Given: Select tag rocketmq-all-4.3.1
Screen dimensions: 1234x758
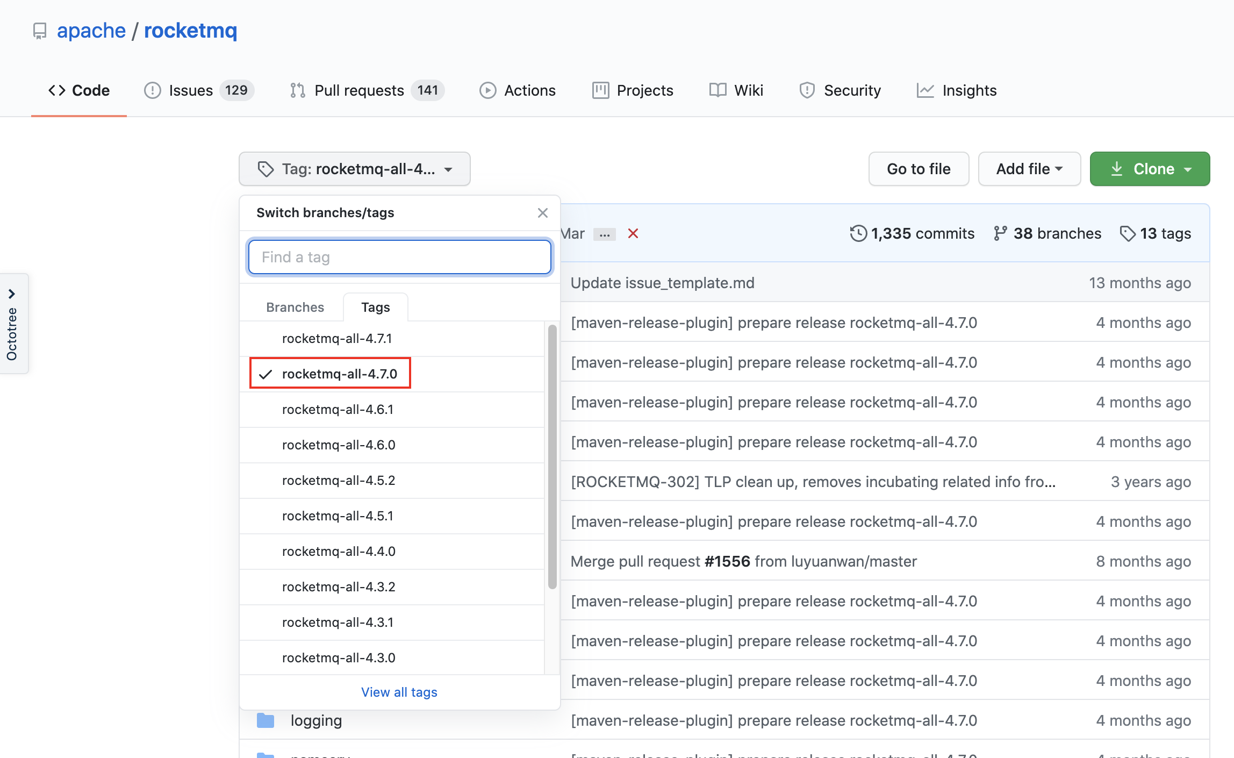Looking at the screenshot, I should 392,623.
